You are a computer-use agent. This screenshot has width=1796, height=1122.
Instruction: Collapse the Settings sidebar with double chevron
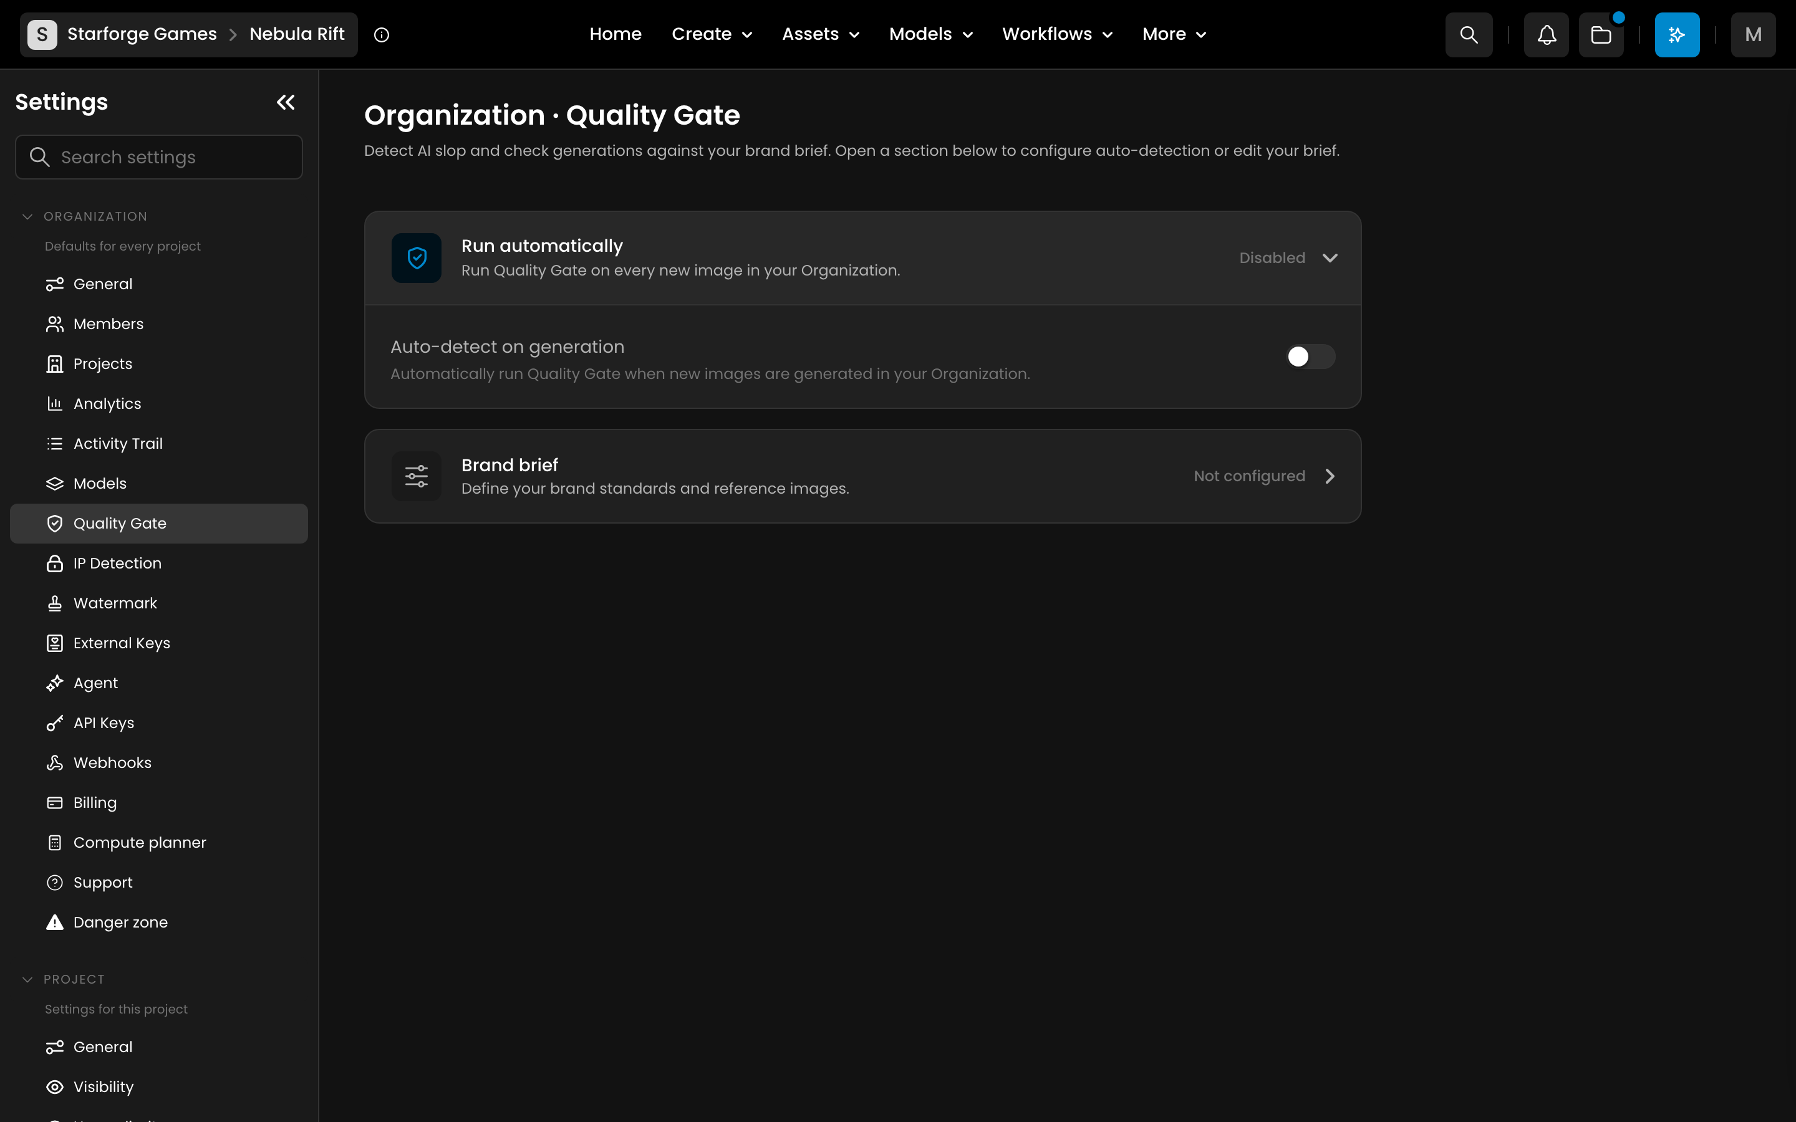point(286,102)
